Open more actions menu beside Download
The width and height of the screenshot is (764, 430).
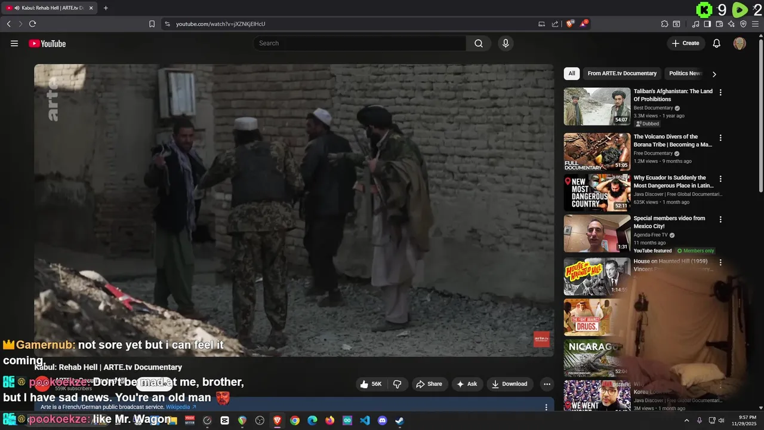coord(547,384)
